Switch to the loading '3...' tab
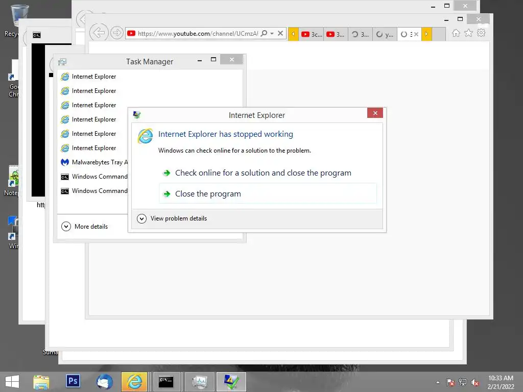 coord(360,34)
